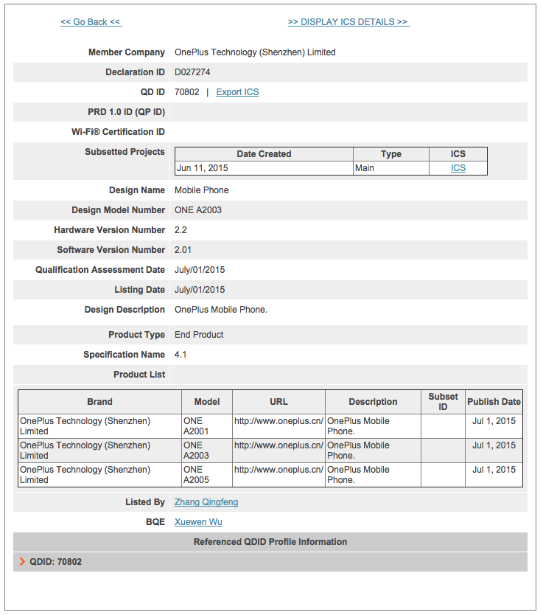Click the Brand column header
543x615 pixels.
point(100,402)
